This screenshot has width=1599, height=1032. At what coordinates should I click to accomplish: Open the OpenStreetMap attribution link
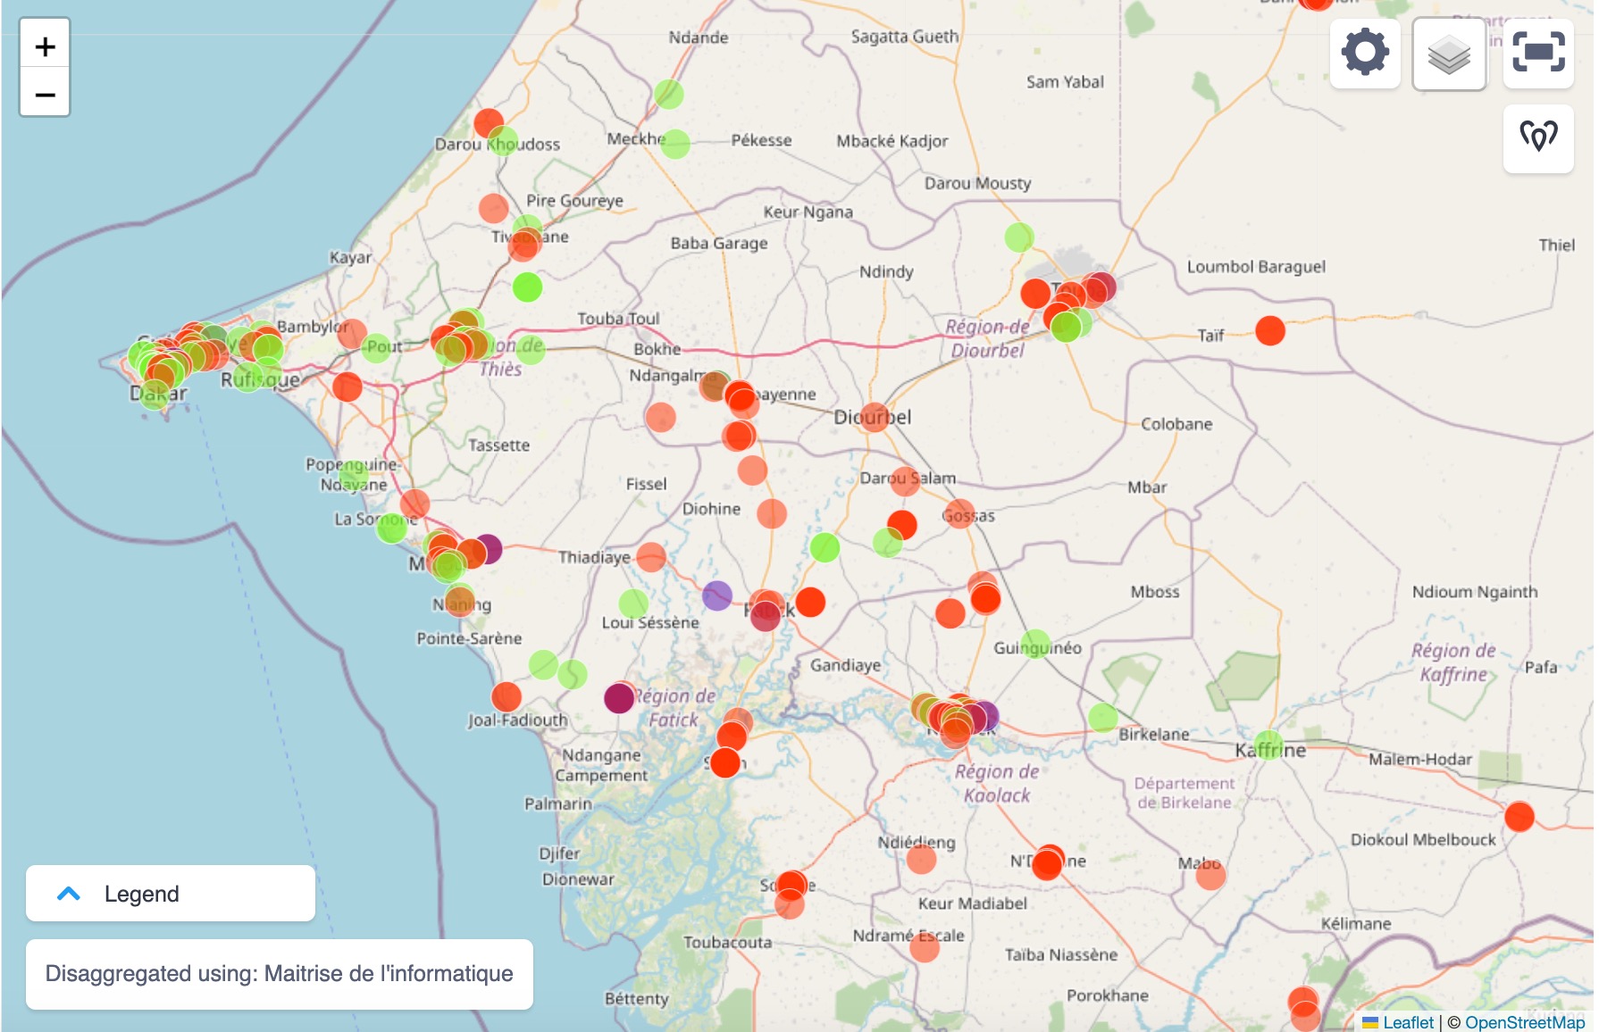click(1524, 1022)
